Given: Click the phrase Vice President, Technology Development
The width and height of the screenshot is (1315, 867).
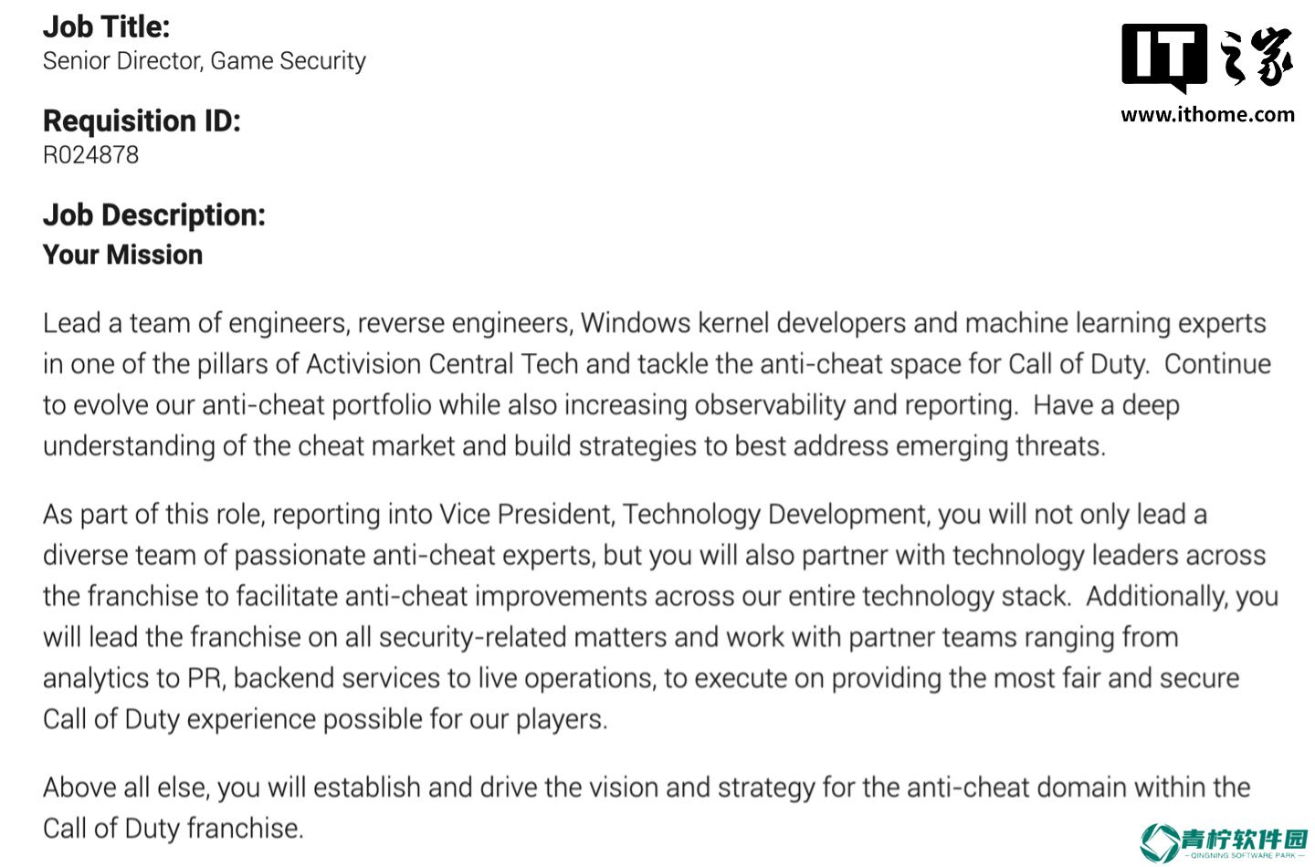Looking at the screenshot, I should pos(684,515).
